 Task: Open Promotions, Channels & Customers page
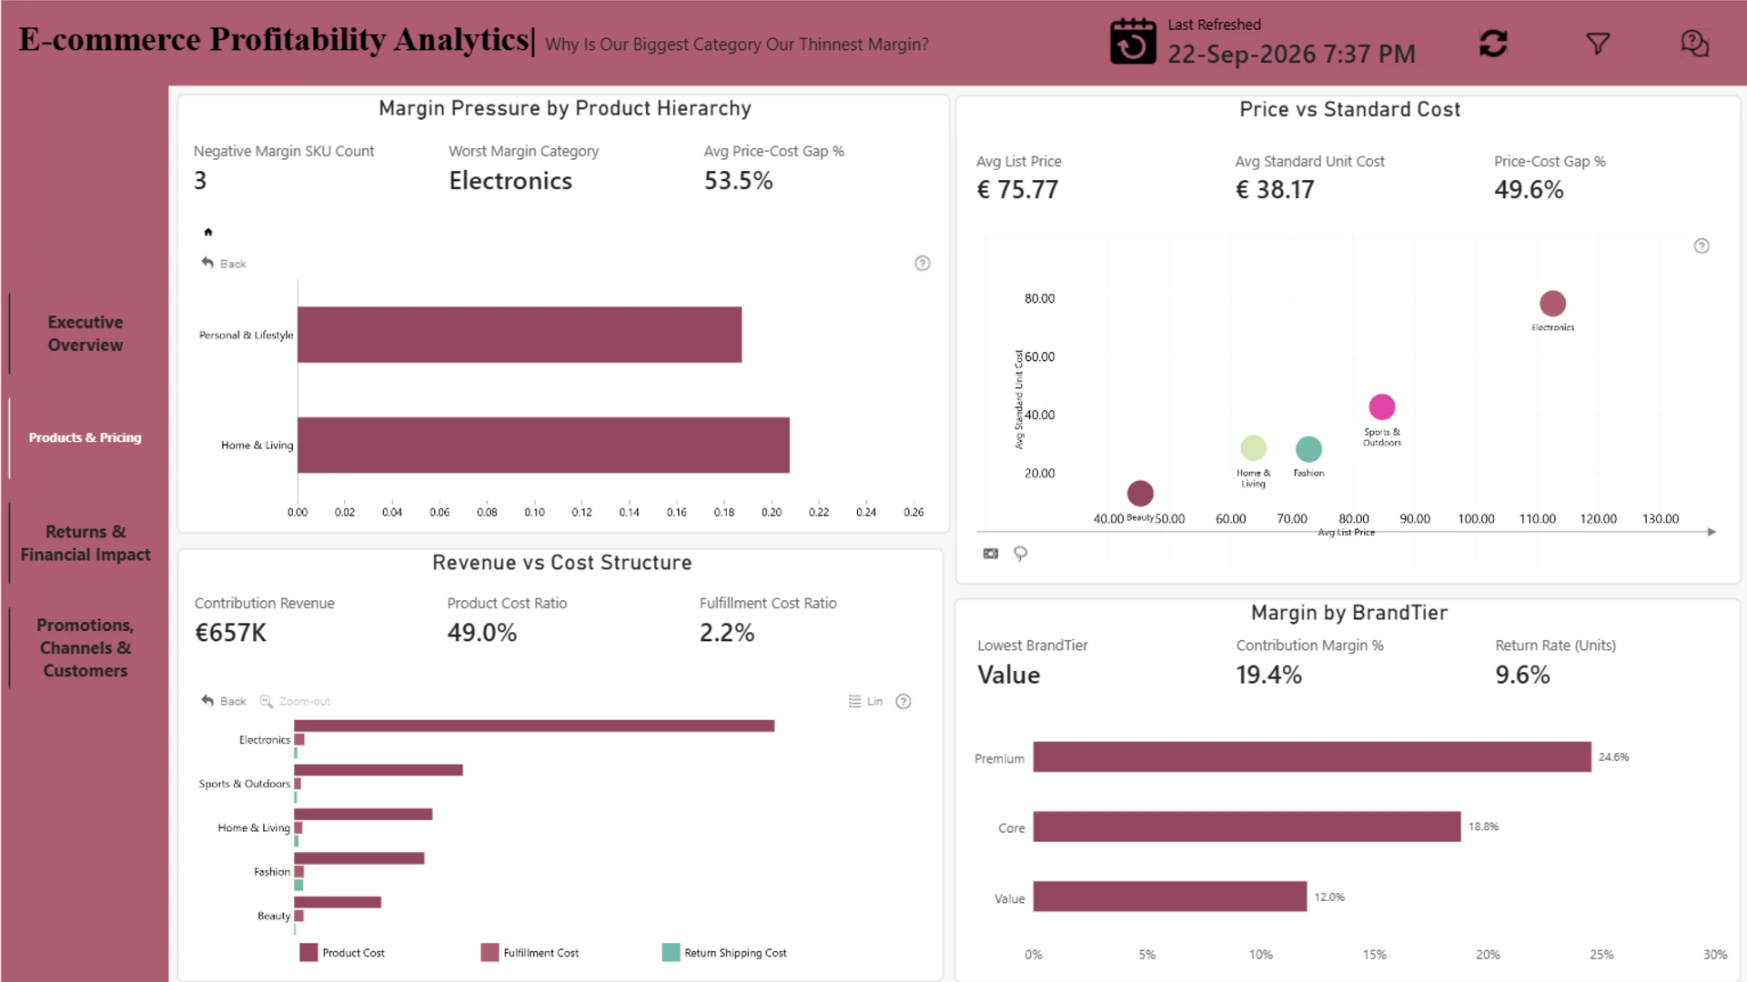pyautogui.click(x=86, y=647)
